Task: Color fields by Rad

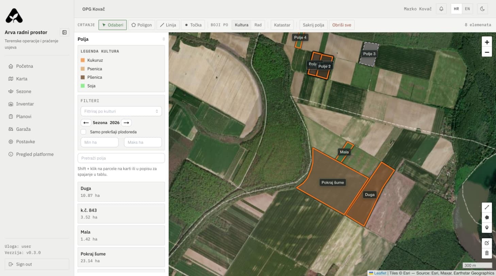Action: pyautogui.click(x=258, y=25)
